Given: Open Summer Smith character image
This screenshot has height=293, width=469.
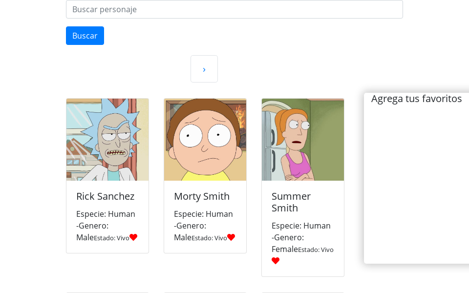Looking at the screenshot, I should click(303, 140).
